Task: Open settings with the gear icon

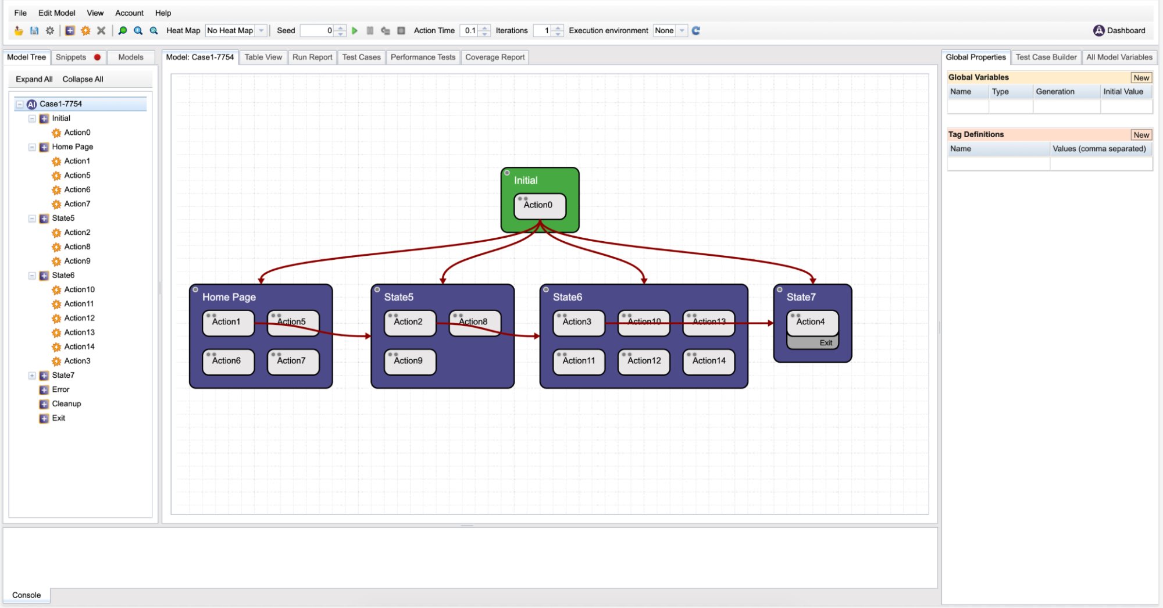Action: click(50, 31)
